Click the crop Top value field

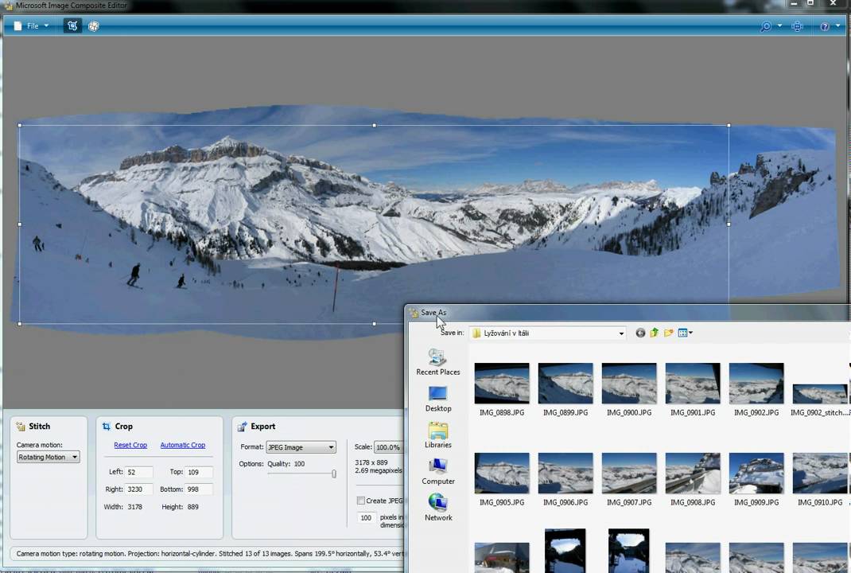click(199, 472)
